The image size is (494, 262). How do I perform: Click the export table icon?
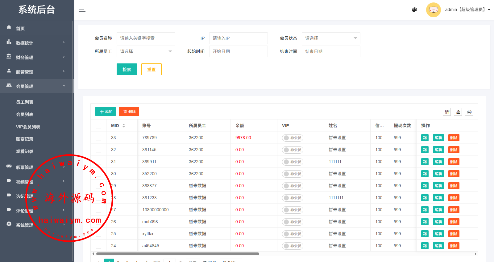[x=458, y=112]
